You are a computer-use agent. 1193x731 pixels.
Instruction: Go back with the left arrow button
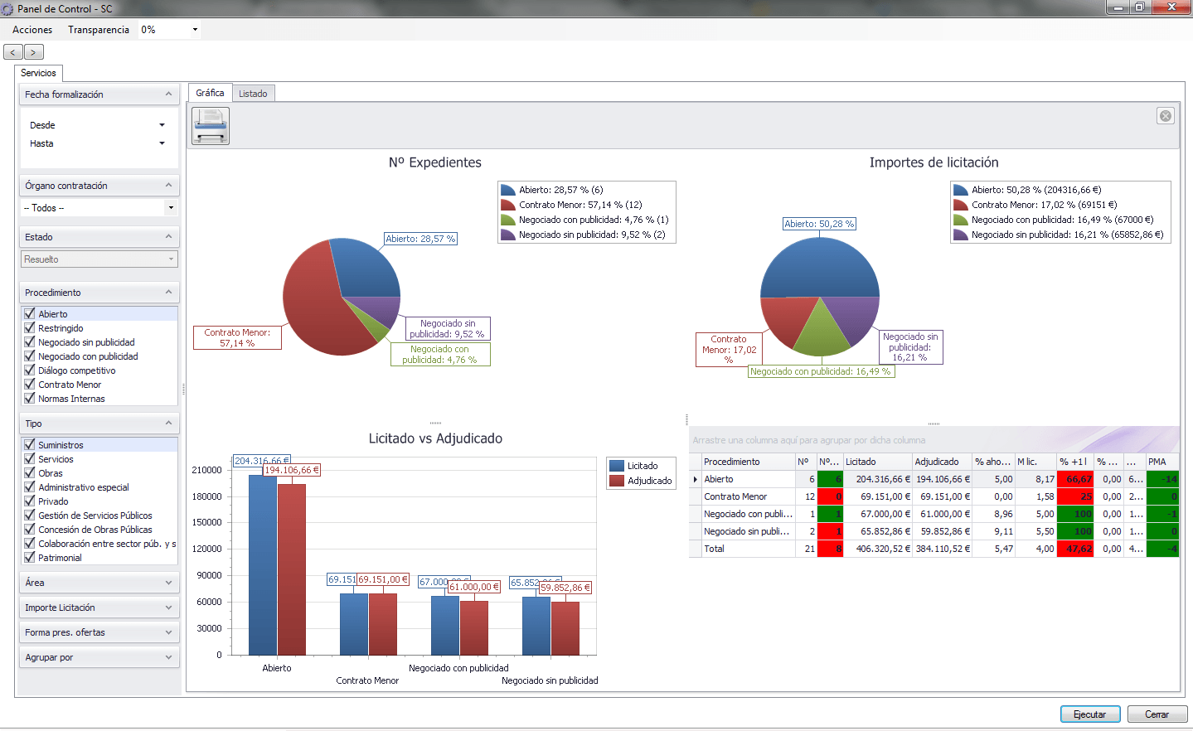point(13,52)
